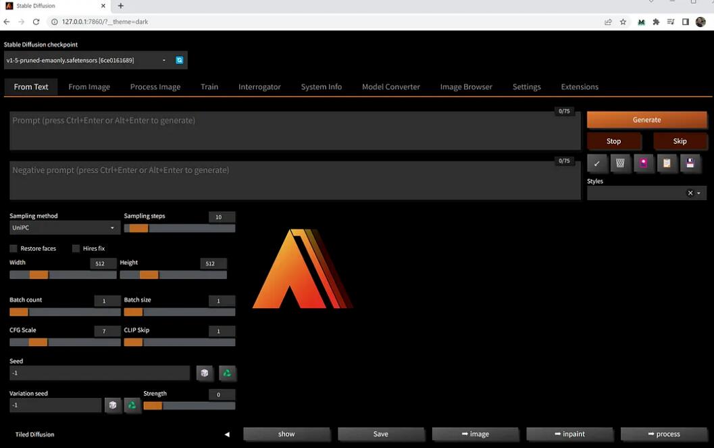Viewport: 714px width, 448px height.
Task: Clear the prompt using the trash bin icon
Action: 620,164
